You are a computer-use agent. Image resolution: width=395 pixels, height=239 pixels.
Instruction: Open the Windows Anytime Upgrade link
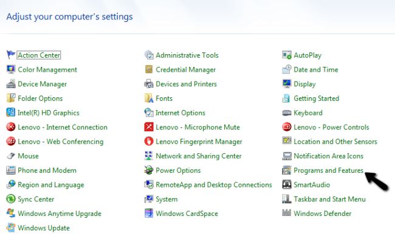[x=60, y=213]
